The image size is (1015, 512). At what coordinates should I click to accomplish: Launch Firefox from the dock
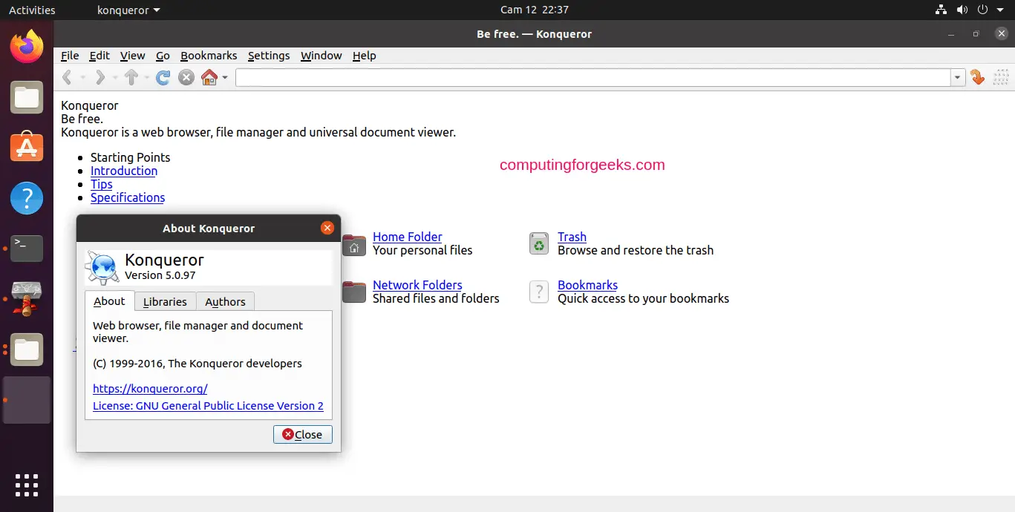point(26,46)
